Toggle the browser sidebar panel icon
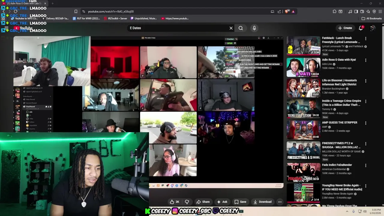This screenshot has height=216, width=384. pyautogui.click(x=356, y=11)
